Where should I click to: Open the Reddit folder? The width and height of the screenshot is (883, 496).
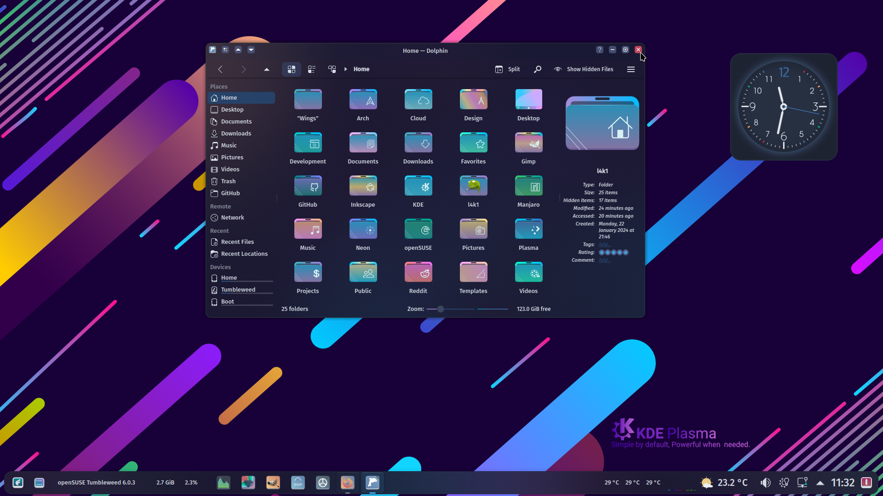pyautogui.click(x=418, y=278)
